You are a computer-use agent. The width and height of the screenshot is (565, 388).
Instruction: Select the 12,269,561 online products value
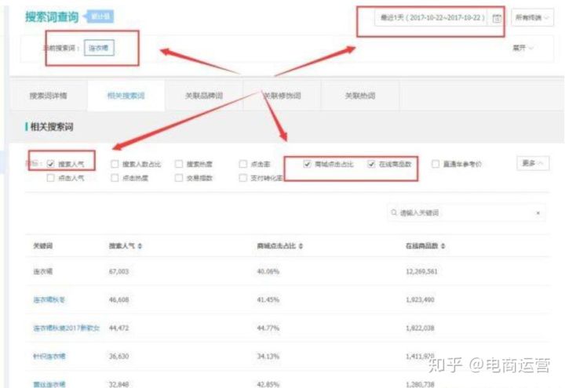421,271
